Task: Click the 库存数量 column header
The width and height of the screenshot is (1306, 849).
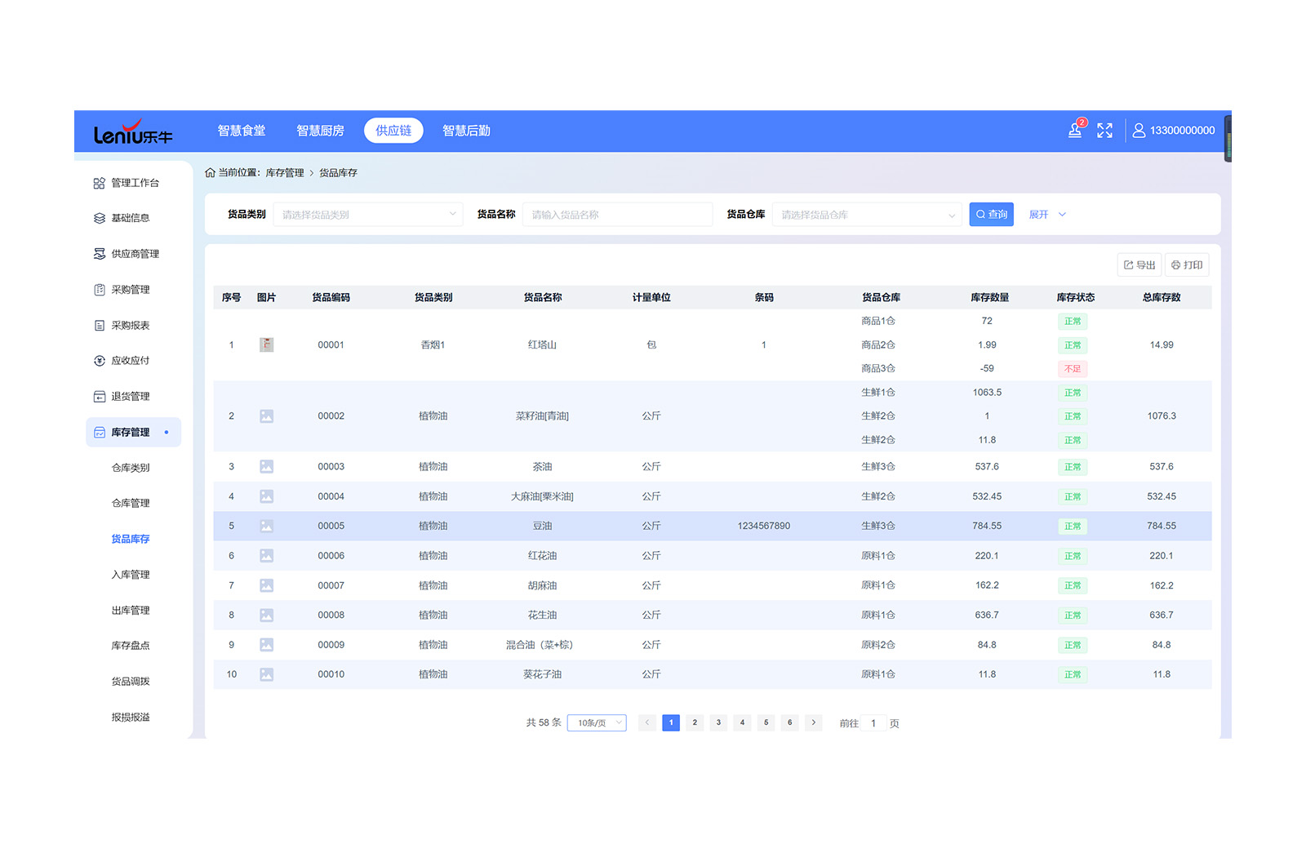Action: click(x=990, y=297)
